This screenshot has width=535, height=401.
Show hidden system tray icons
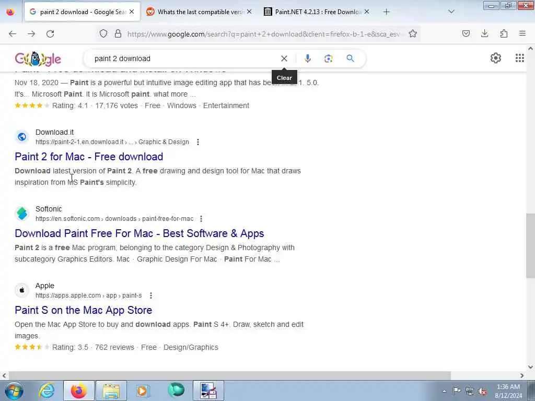pos(444,391)
